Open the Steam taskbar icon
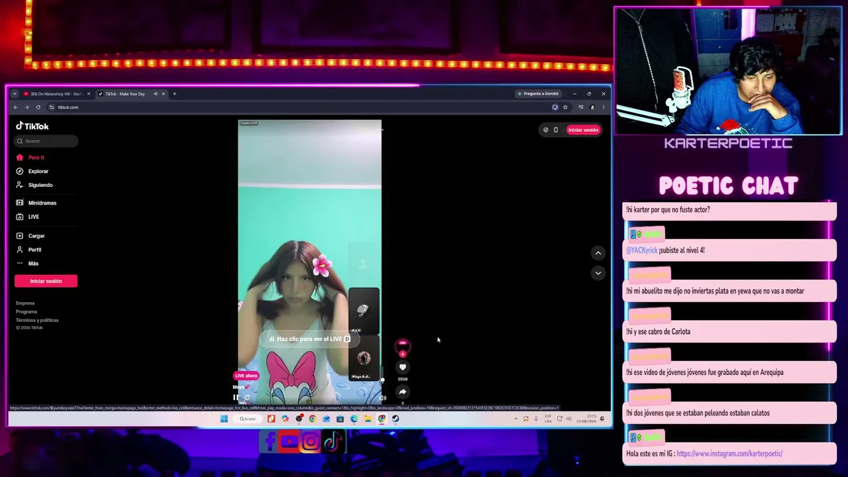 (396, 419)
